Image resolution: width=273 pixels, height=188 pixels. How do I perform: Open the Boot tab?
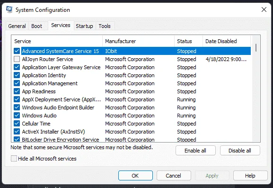(x=36, y=26)
